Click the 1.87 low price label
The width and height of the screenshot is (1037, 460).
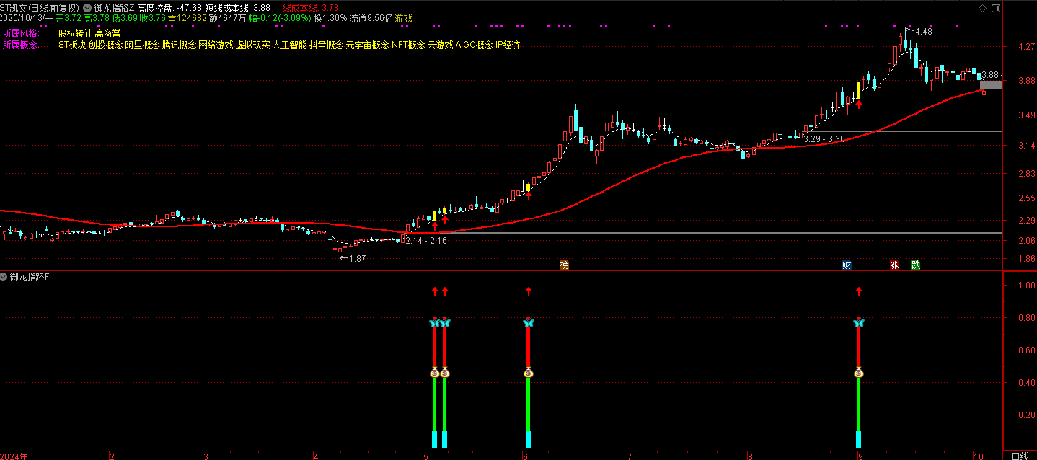click(x=358, y=258)
